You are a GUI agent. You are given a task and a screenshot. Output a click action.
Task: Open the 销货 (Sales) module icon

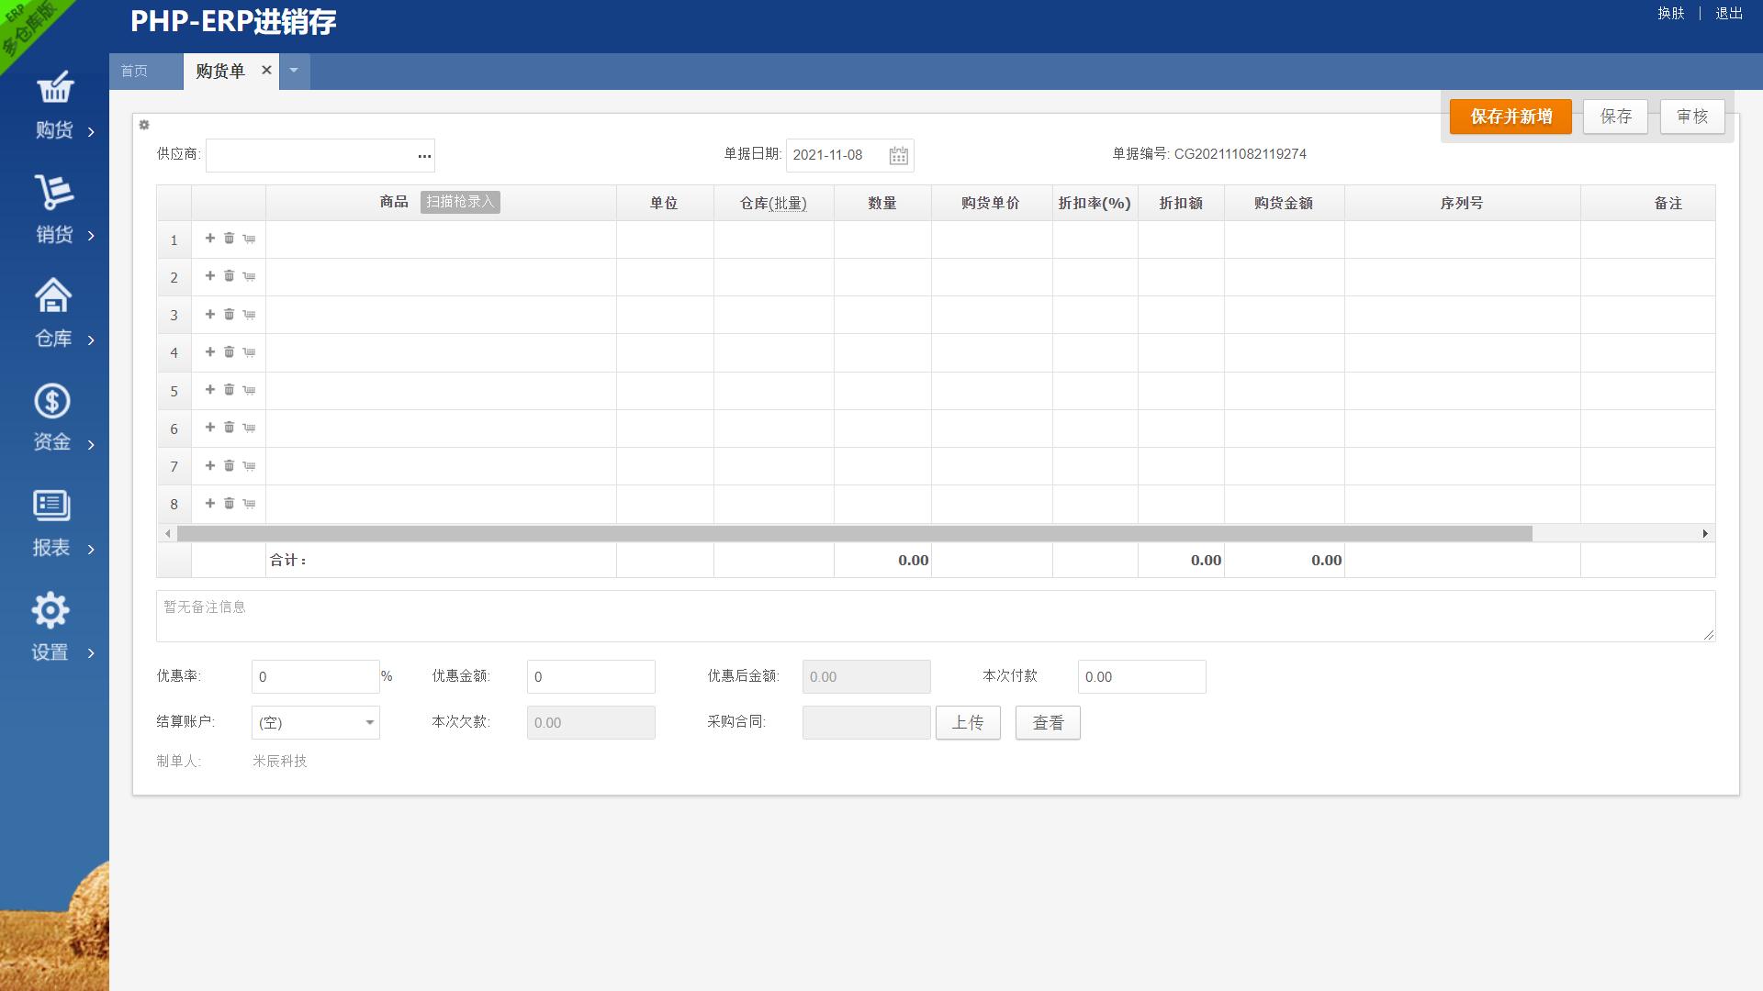(x=55, y=193)
